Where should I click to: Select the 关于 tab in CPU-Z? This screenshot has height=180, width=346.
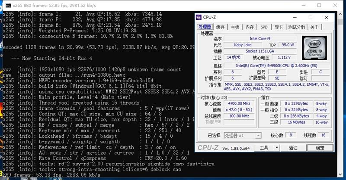point(314,27)
